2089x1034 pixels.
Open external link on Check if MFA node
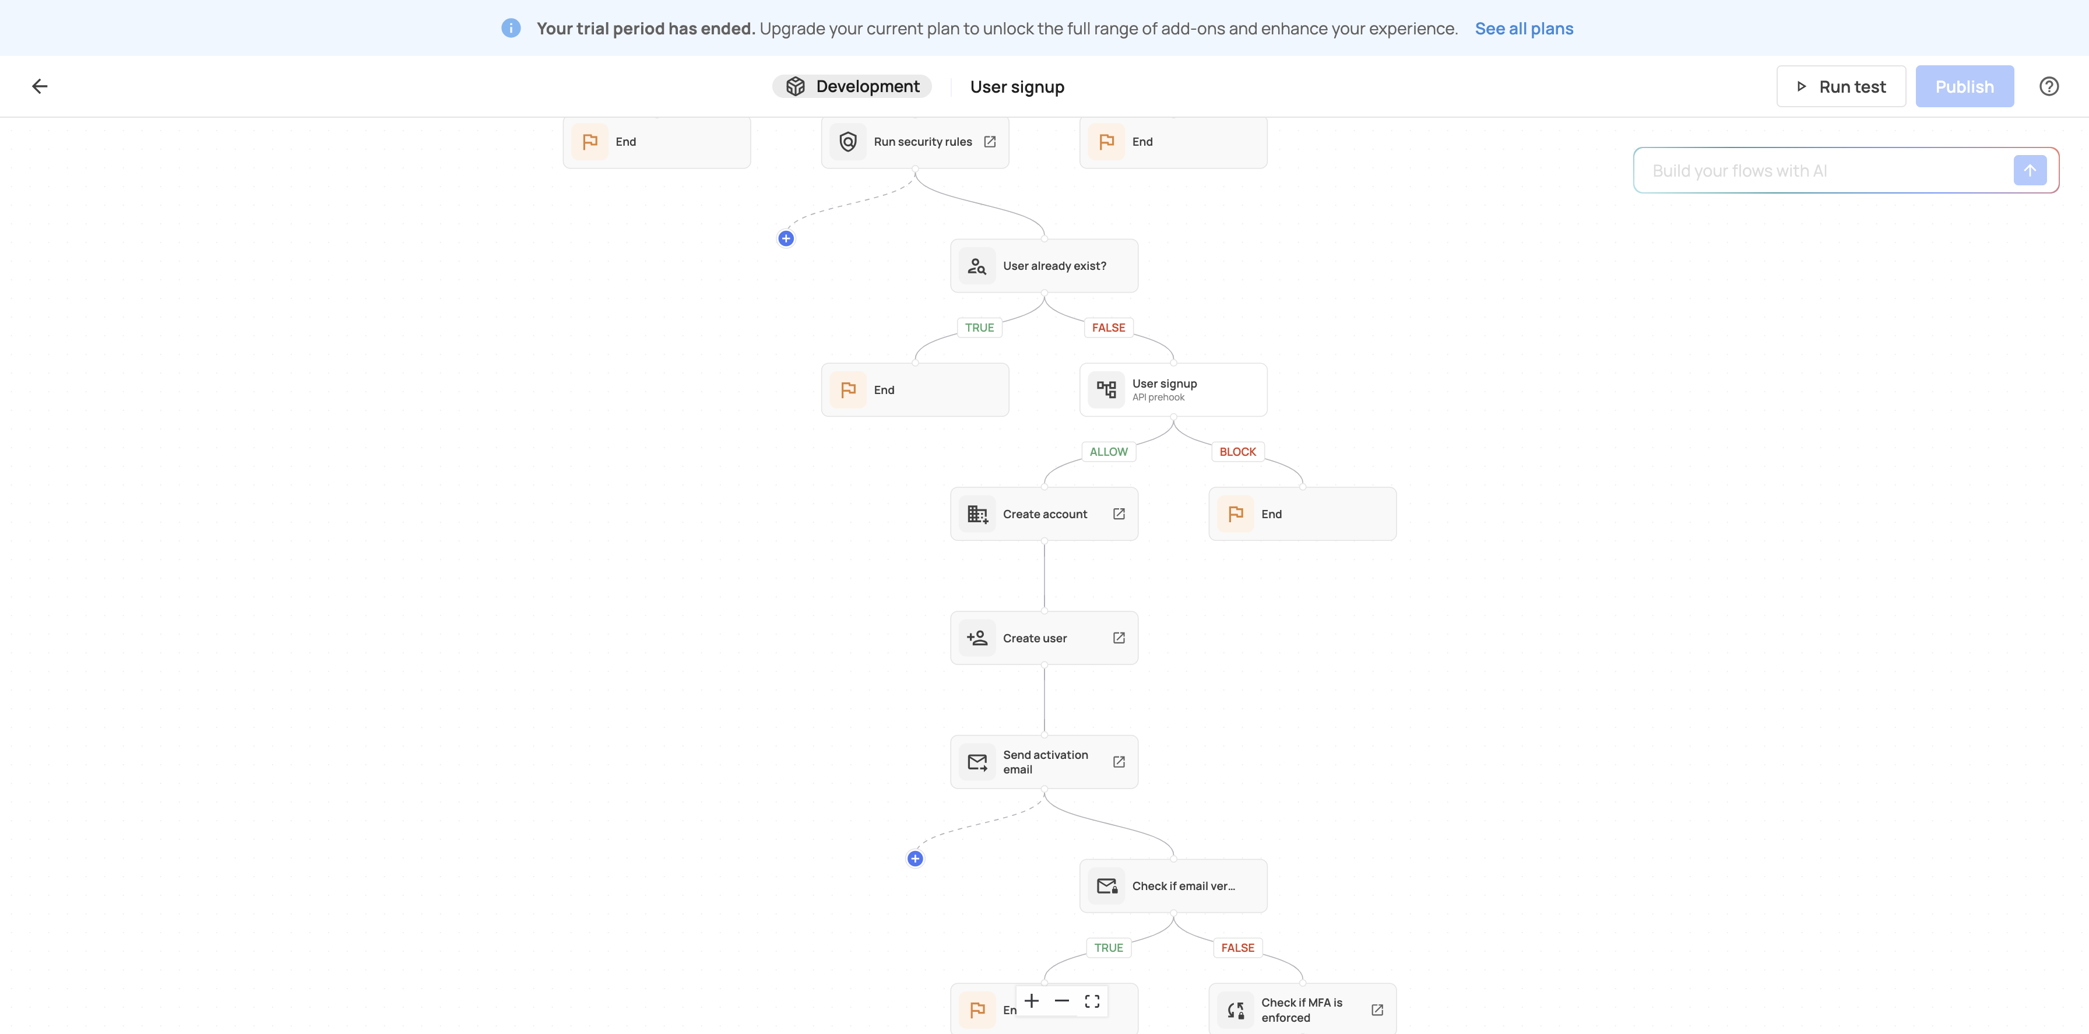[1376, 1010]
